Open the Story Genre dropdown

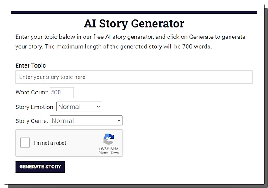[x=86, y=120]
